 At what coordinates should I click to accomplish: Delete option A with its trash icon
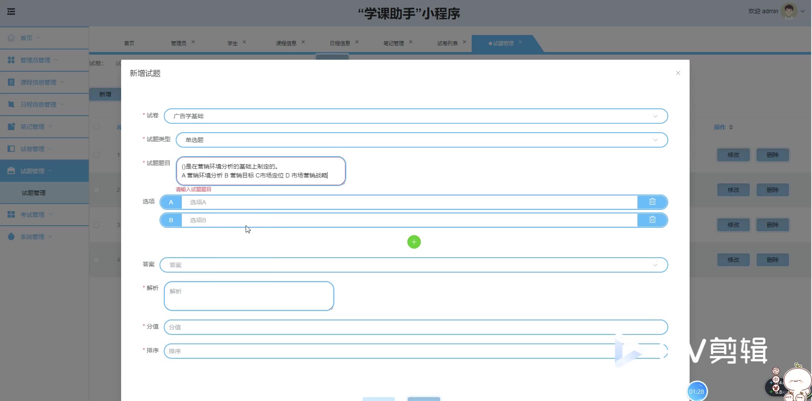tap(652, 202)
